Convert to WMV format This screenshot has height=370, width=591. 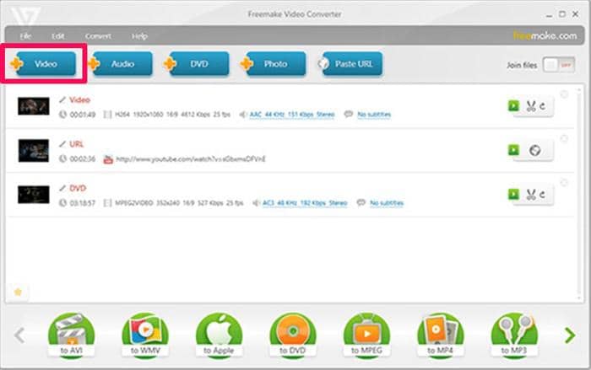(x=145, y=335)
